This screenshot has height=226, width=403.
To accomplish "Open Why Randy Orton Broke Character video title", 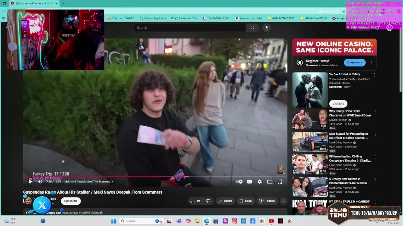I will (x=350, y=113).
